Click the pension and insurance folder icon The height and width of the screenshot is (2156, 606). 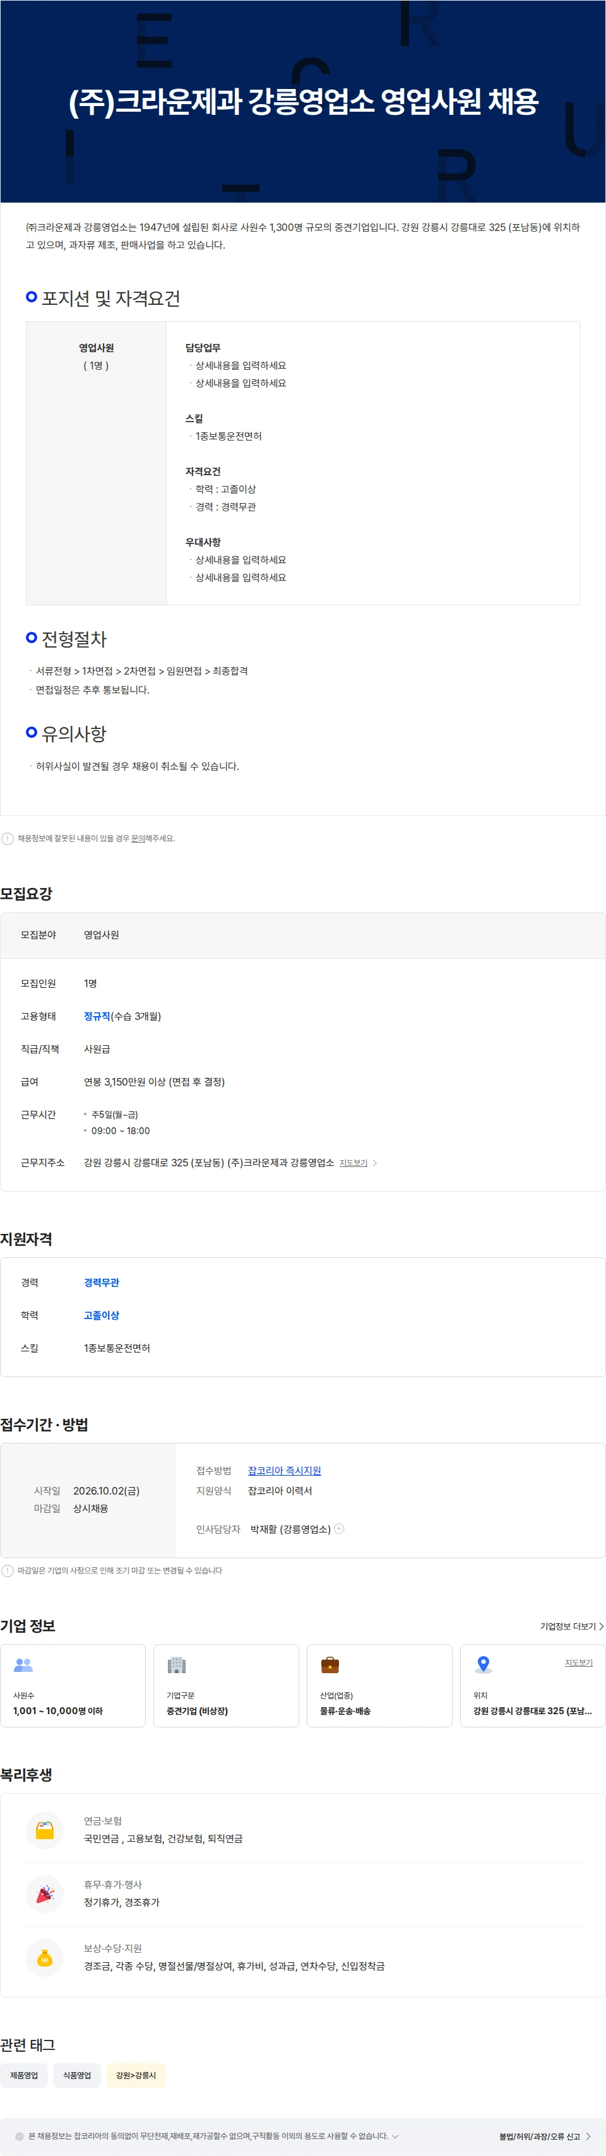[x=45, y=1830]
